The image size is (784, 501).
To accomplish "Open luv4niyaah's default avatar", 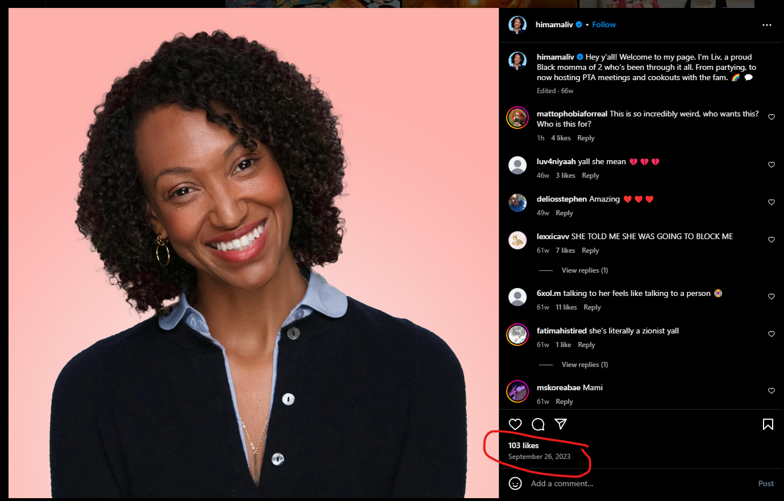I will click(518, 165).
